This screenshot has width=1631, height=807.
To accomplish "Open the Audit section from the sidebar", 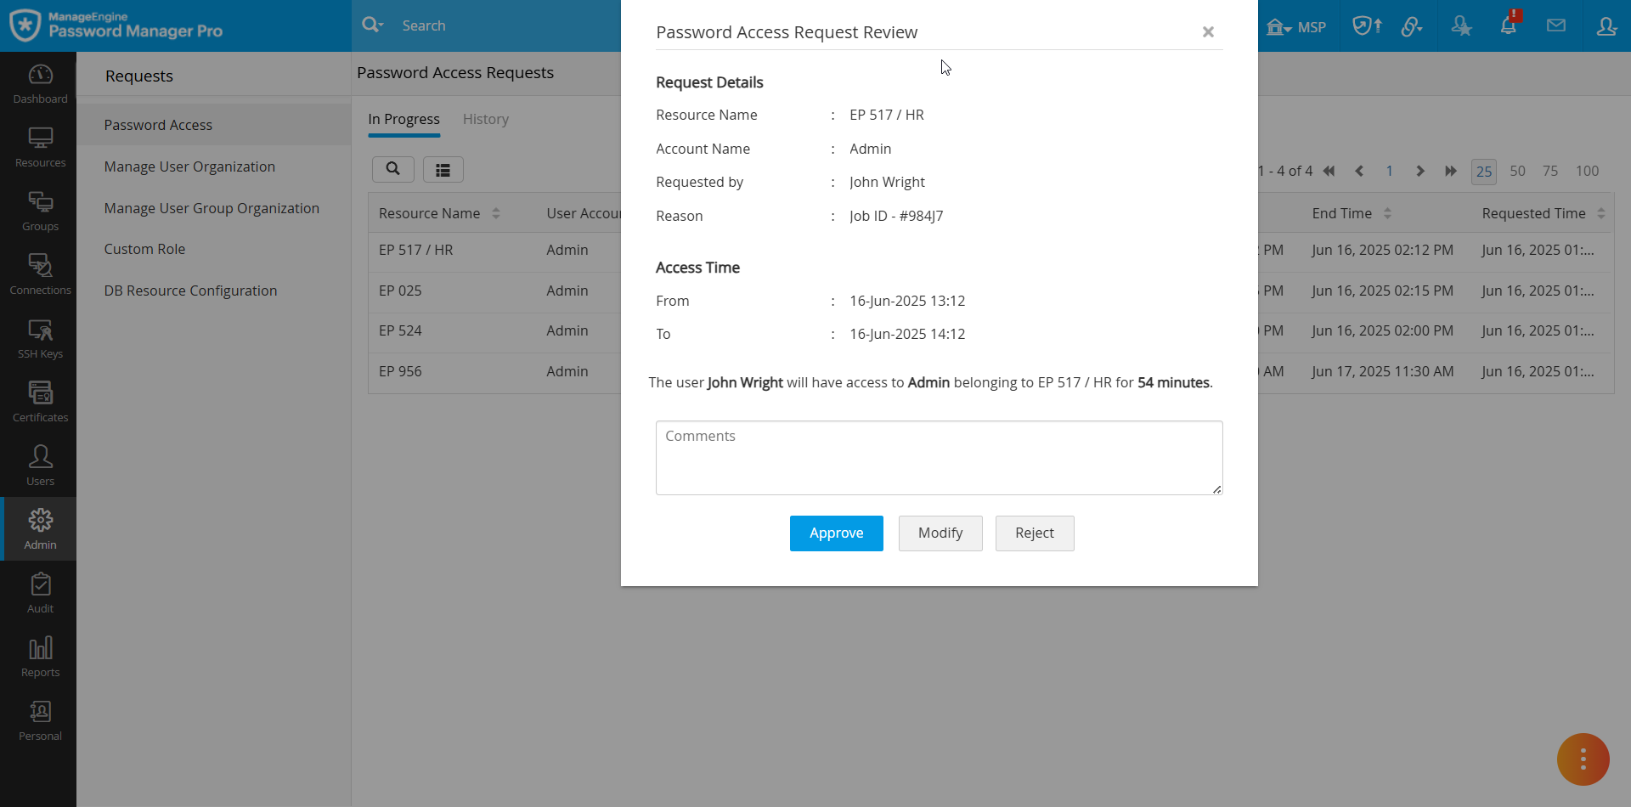I will click(x=40, y=591).
